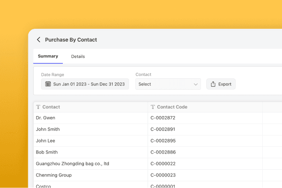Select the Chenming Group contact cell
Viewport: 282px width, 188px height.
point(91,175)
